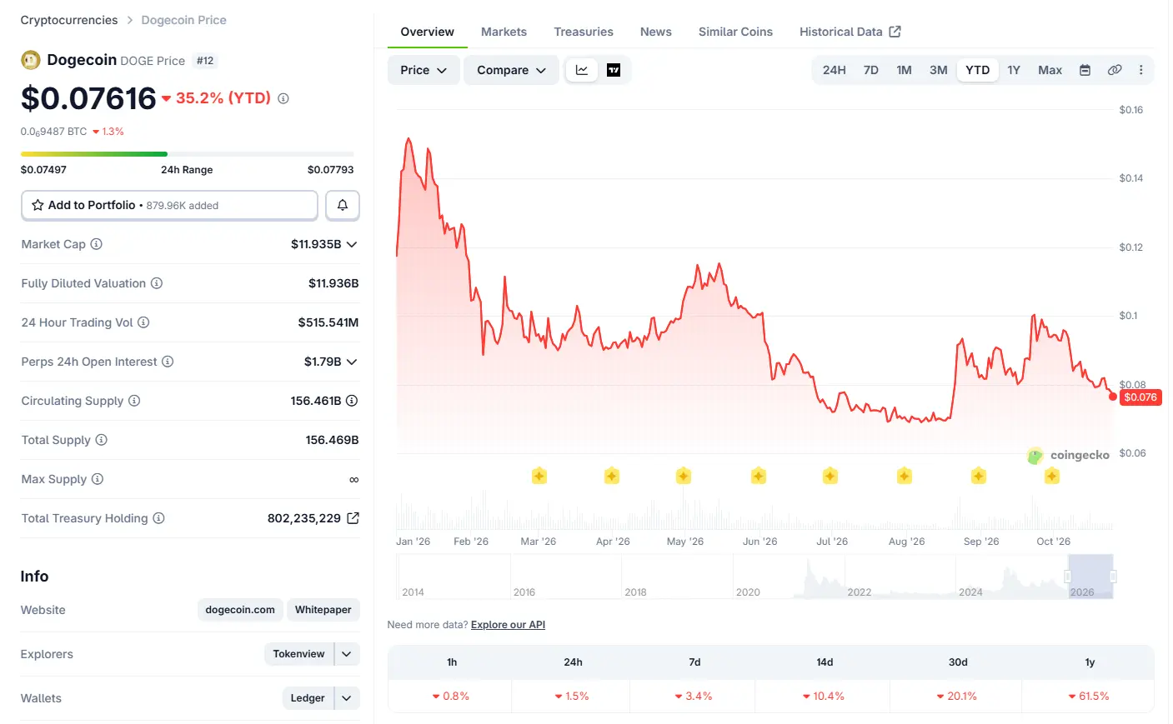Select the Max time range
The width and height of the screenshot is (1173, 724).
(1050, 70)
